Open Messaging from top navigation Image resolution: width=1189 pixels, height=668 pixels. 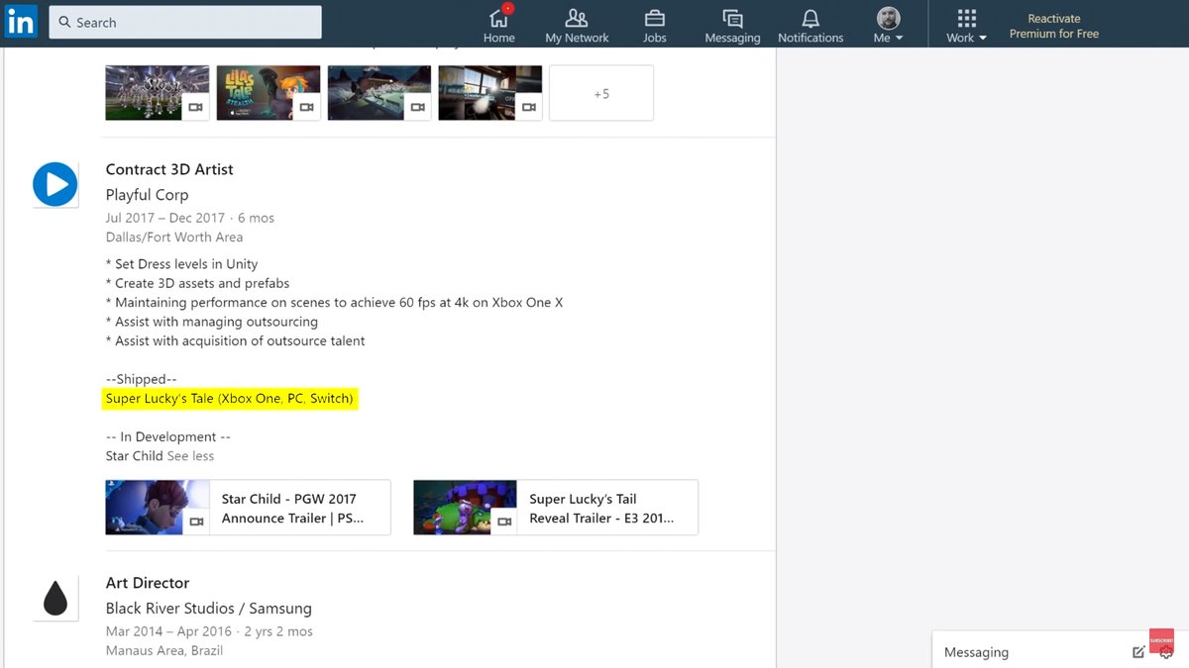coord(732,25)
